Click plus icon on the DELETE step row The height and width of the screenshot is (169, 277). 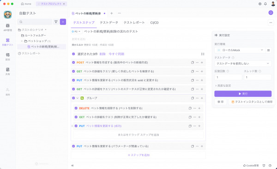(x=199, y=108)
